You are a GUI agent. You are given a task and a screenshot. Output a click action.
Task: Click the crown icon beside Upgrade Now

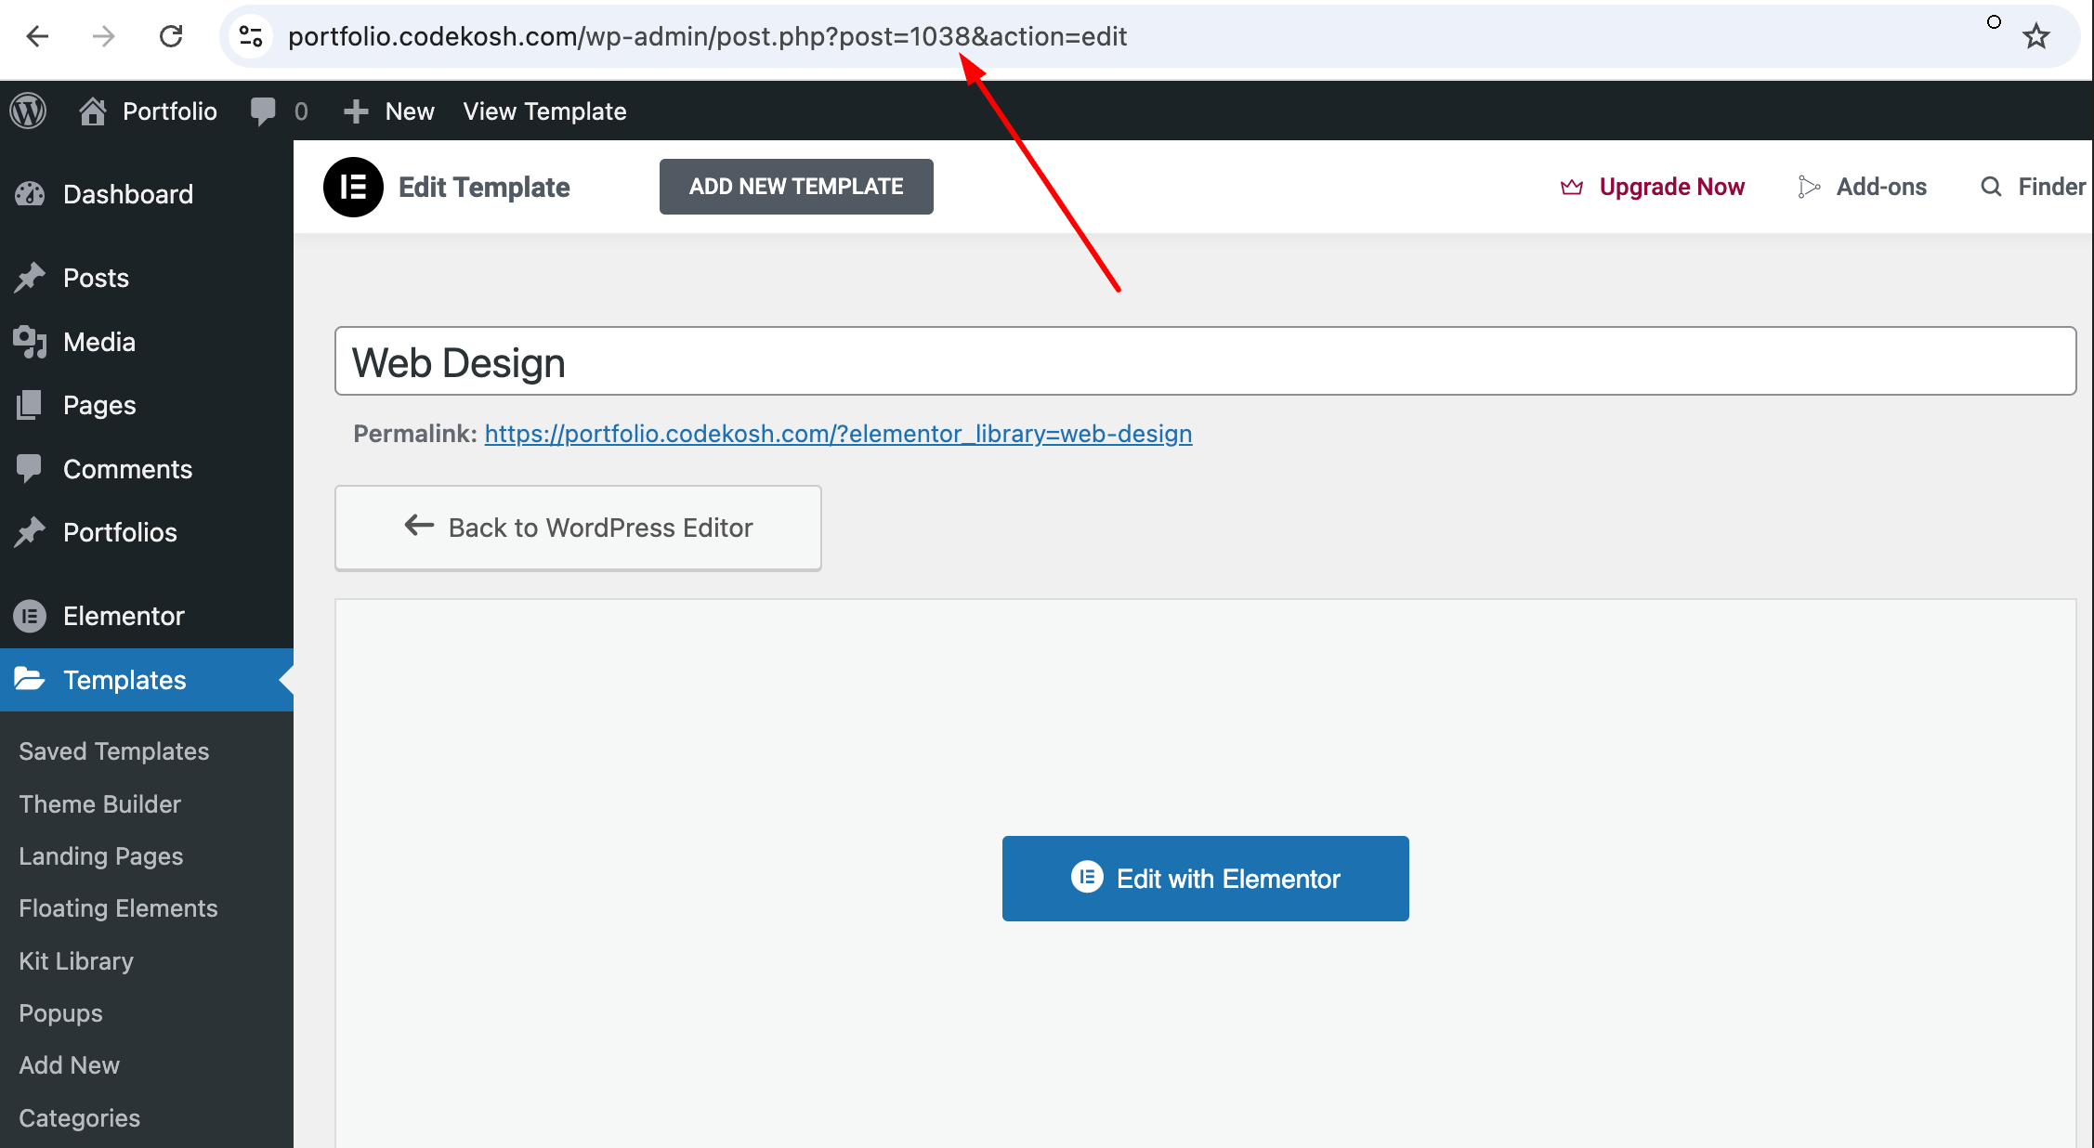(1572, 187)
